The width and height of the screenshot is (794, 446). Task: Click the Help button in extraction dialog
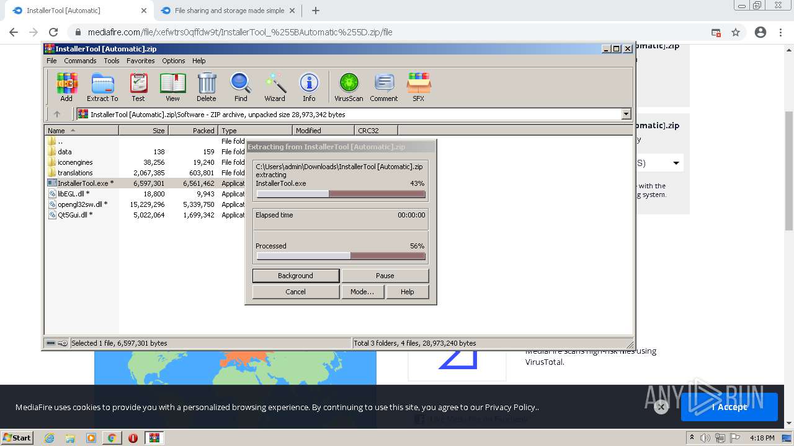pyautogui.click(x=407, y=292)
